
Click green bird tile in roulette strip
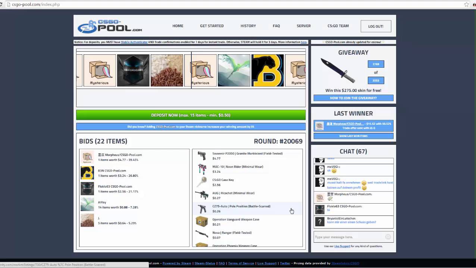tap(234, 70)
